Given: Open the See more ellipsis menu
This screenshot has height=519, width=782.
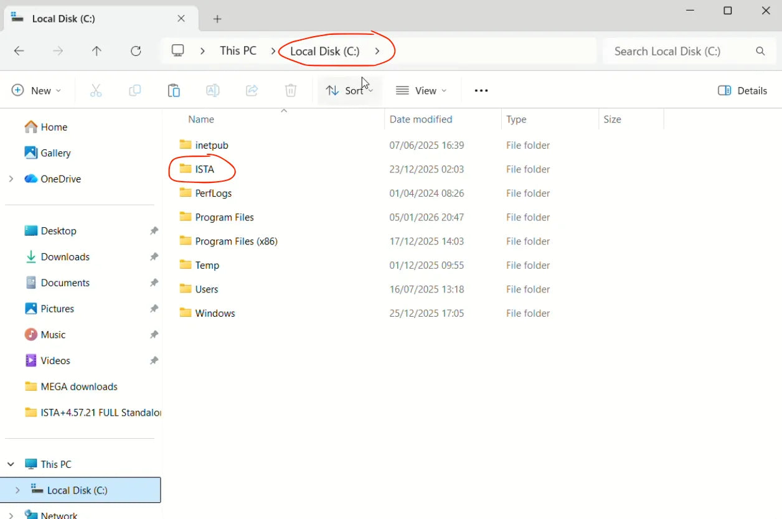Looking at the screenshot, I should point(481,90).
